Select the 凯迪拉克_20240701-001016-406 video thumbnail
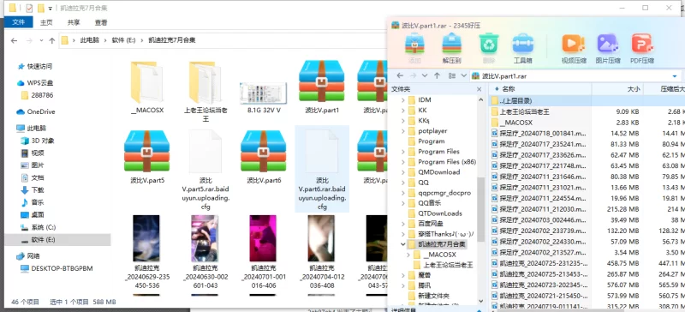The width and height of the screenshot is (685, 312). click(x=264, y=252)
